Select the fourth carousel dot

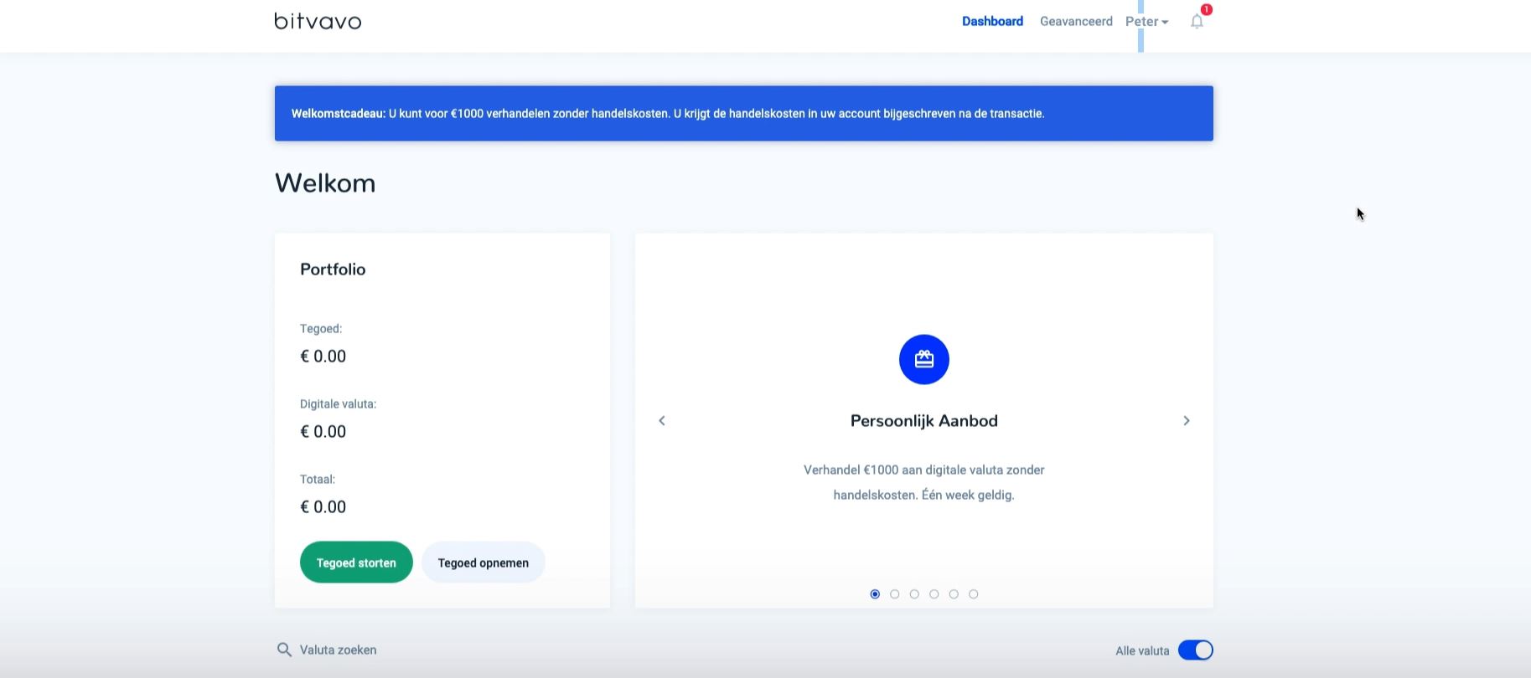pyautogui.click(x=934, y=594)
